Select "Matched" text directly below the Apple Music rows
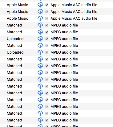 pyautogui.click(x=14, y=25)
